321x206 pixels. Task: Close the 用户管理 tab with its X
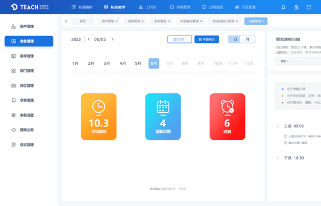(x=116, y=21)
